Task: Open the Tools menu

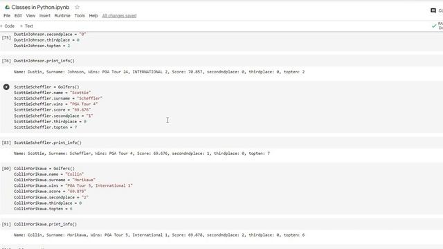Action: click(80, 15)
